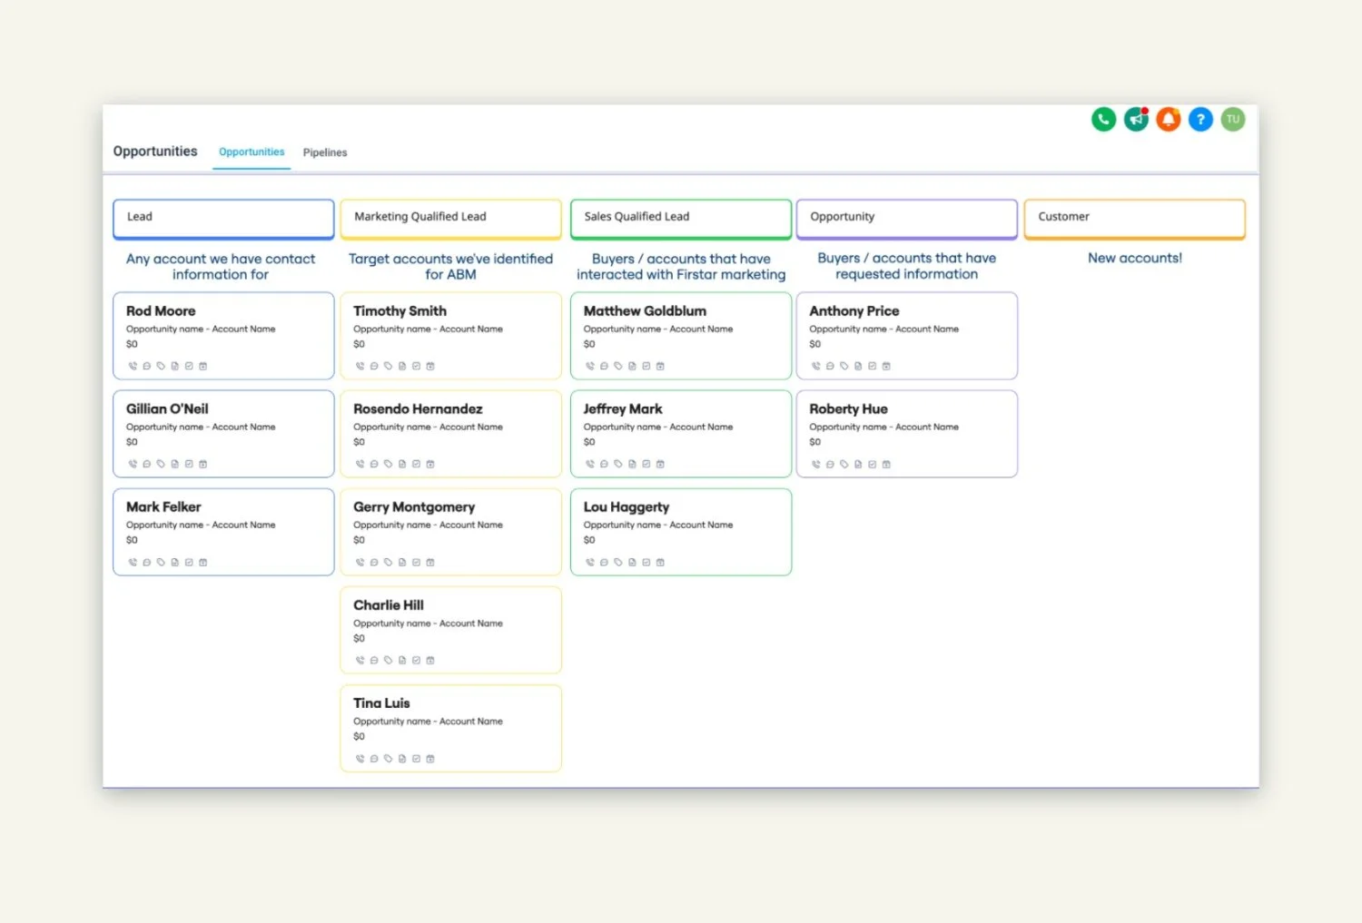The height and width of the screenshot is (923, 1362).
Task: Open the Rosendo Hernandez opportunity name
Action: tap(418, 408)
